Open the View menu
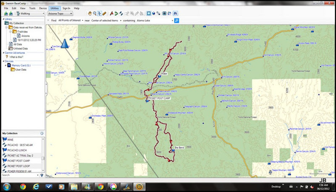 [23, 8]
